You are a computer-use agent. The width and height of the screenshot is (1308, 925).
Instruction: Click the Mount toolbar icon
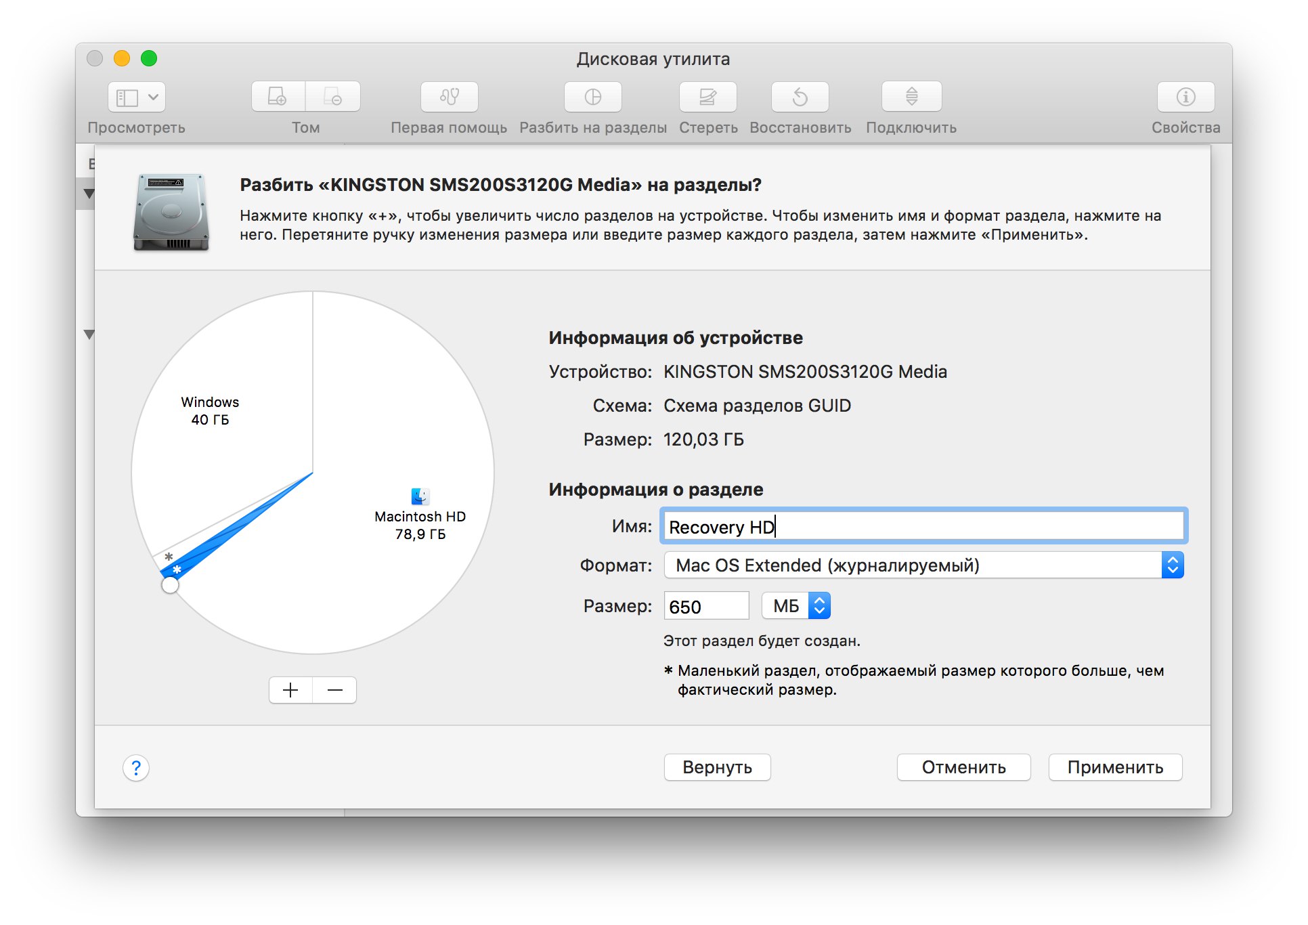[912, 97]
